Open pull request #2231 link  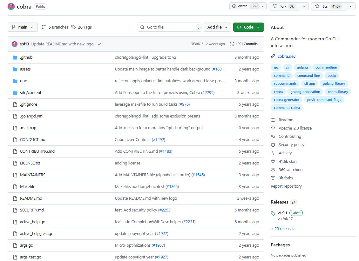pos(189,222)
